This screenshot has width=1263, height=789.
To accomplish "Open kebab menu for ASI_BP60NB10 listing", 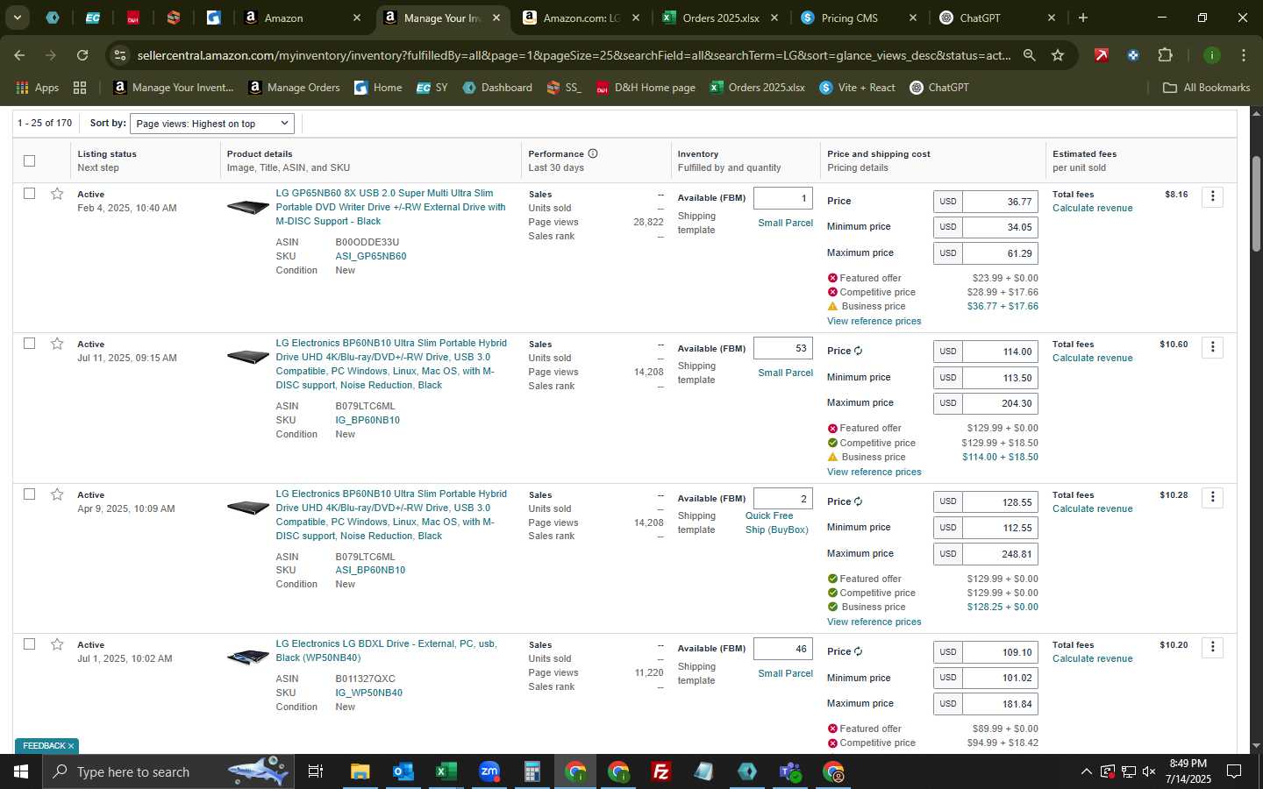I will [x=1212, y=497].
